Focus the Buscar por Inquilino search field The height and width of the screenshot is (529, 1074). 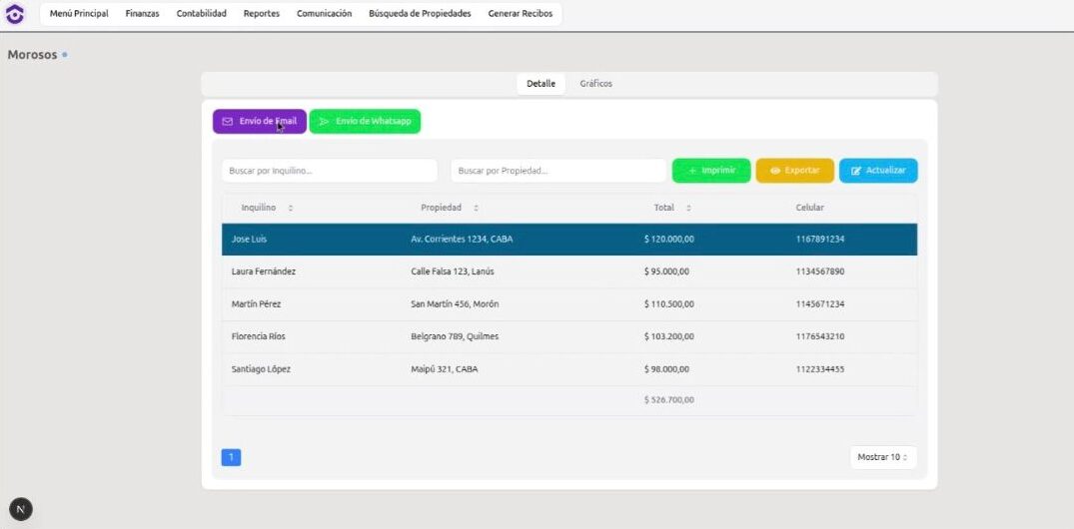(x=329, y=171)
